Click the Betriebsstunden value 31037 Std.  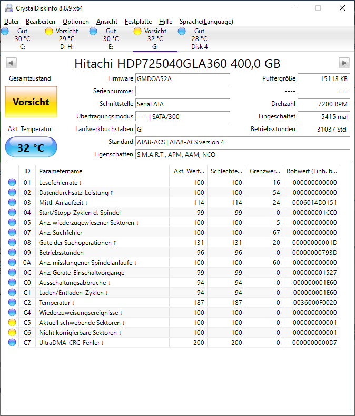[x=323, y=130]
